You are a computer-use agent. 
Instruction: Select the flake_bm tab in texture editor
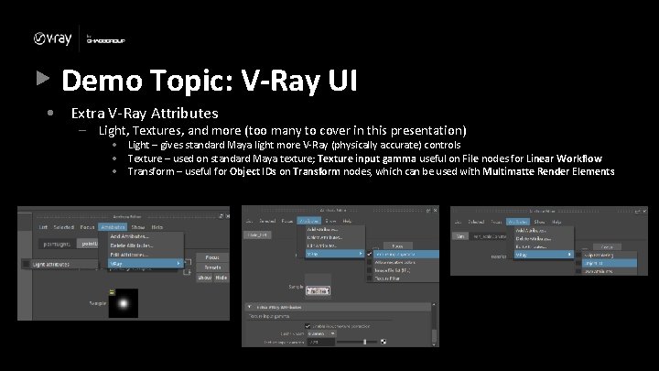[x=257, y=235]
